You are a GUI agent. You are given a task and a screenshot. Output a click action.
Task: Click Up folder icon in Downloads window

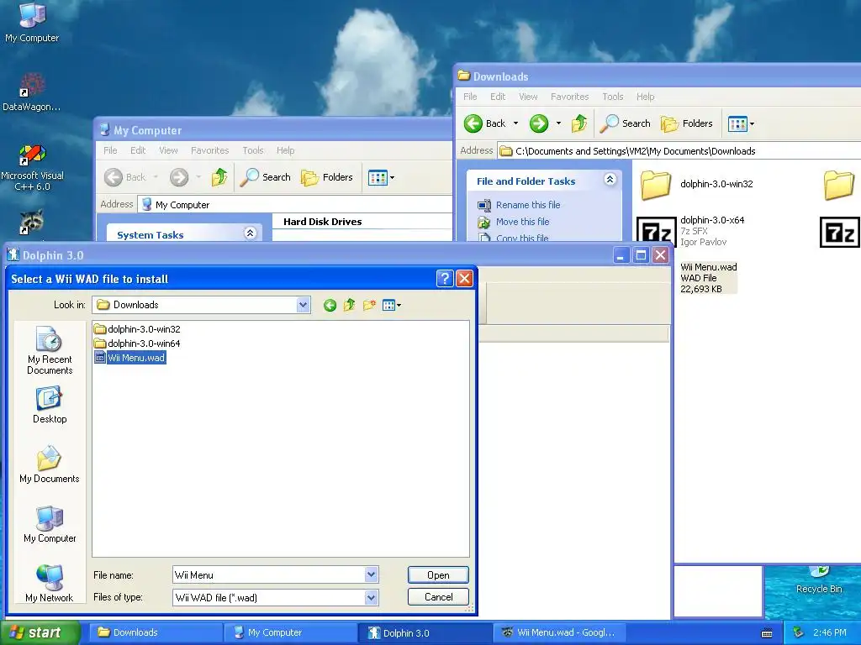point(579,123)
